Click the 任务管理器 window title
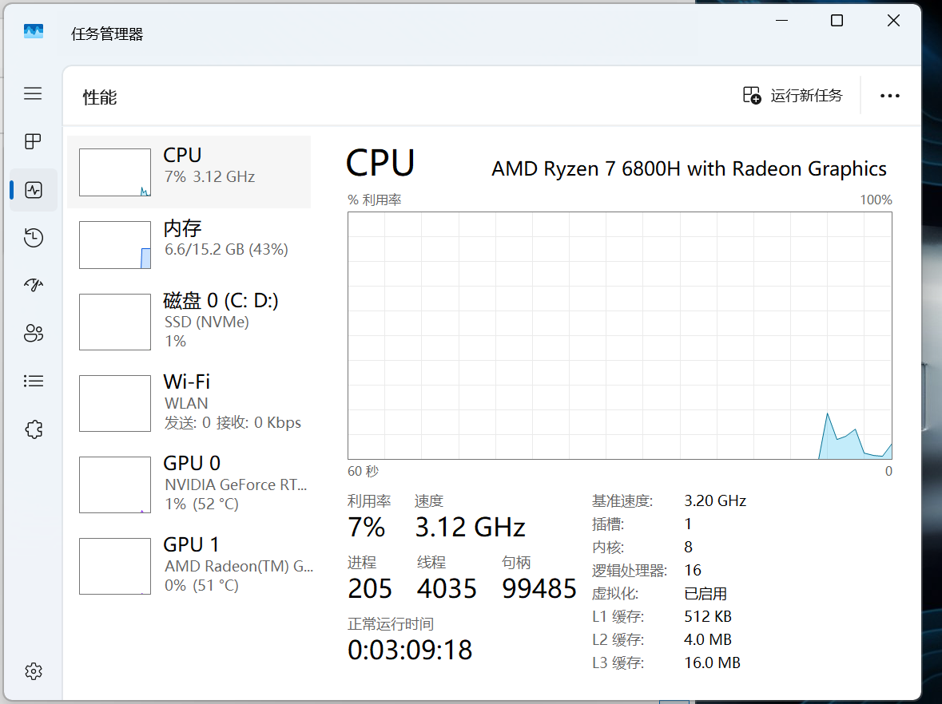942x704 pixels. click(107, 34)
